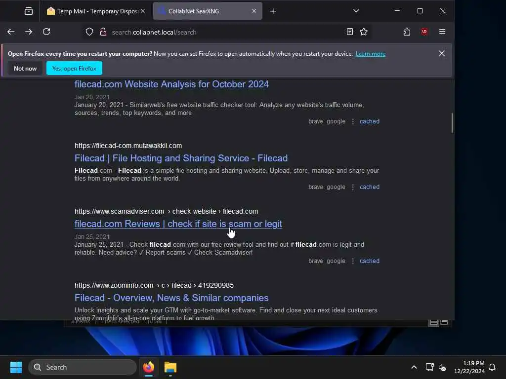Show site security lock information
This screenshot has height=379, width=506.
pyautogui.click(x=103, y=32)
